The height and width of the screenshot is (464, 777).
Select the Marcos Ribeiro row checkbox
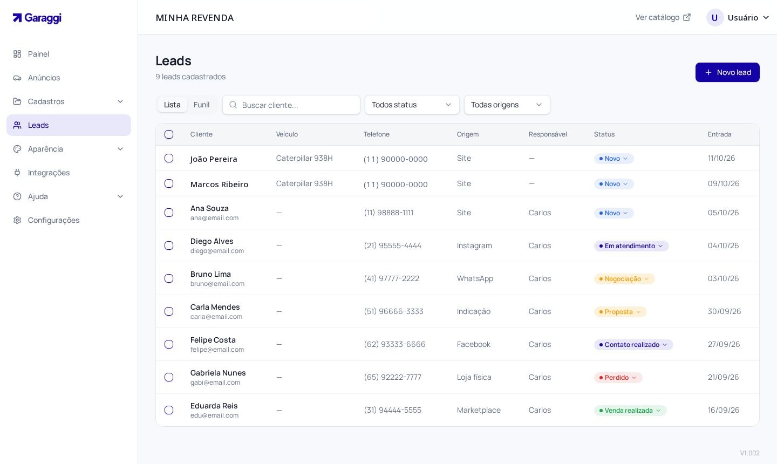[169, 183]
